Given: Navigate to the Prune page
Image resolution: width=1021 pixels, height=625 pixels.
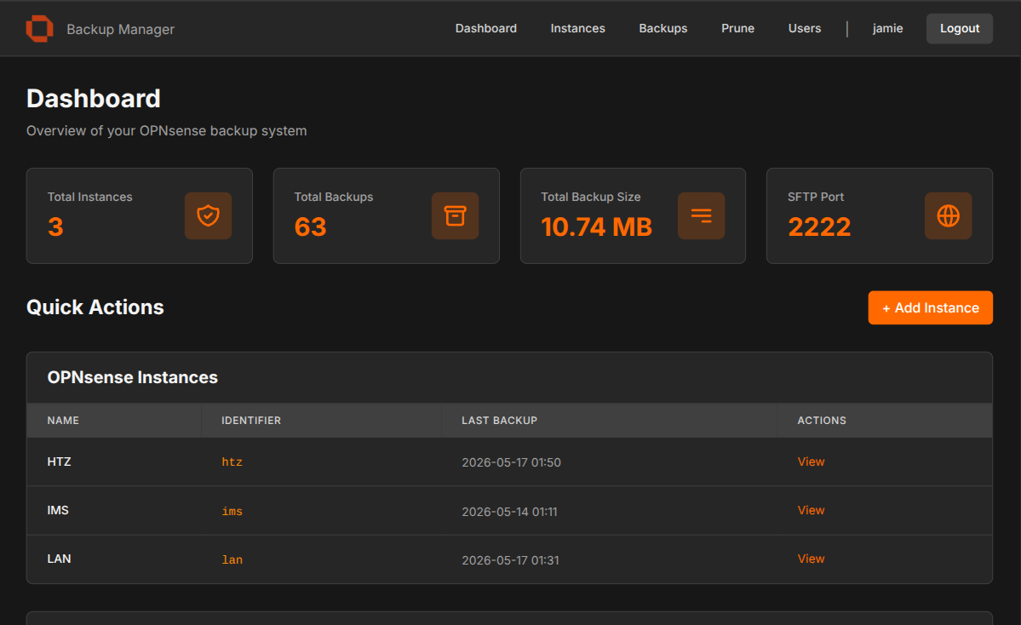Looking at the screenshot, I should pos(737,29).
